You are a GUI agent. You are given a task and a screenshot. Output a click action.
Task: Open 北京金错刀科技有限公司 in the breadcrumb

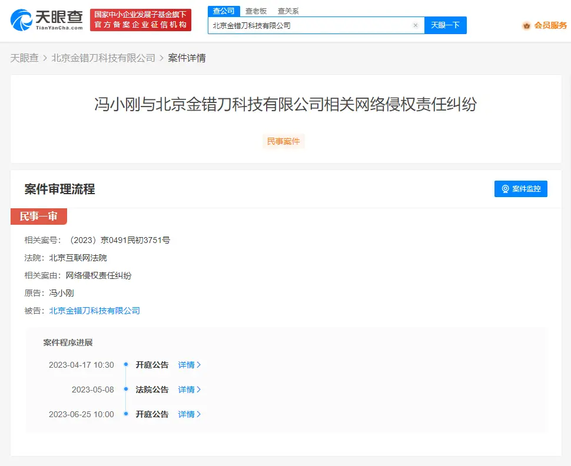click(104, 58)
